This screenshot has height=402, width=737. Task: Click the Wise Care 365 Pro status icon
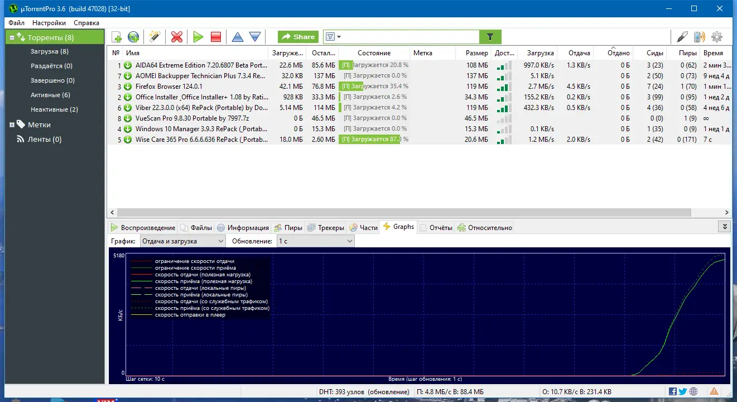click(128, 140)
